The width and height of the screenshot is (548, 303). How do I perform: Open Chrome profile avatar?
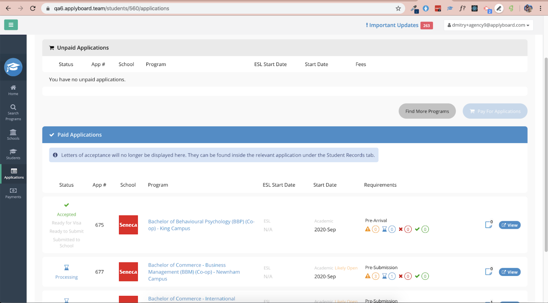click(528, 9)
